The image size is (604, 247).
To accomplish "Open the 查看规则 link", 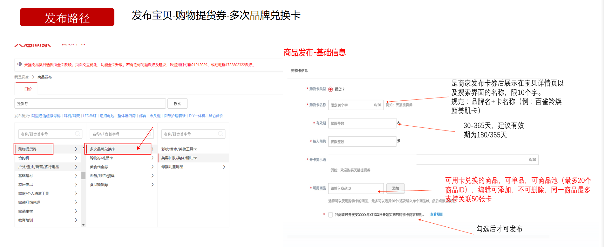I will click(x=436, y=215).
